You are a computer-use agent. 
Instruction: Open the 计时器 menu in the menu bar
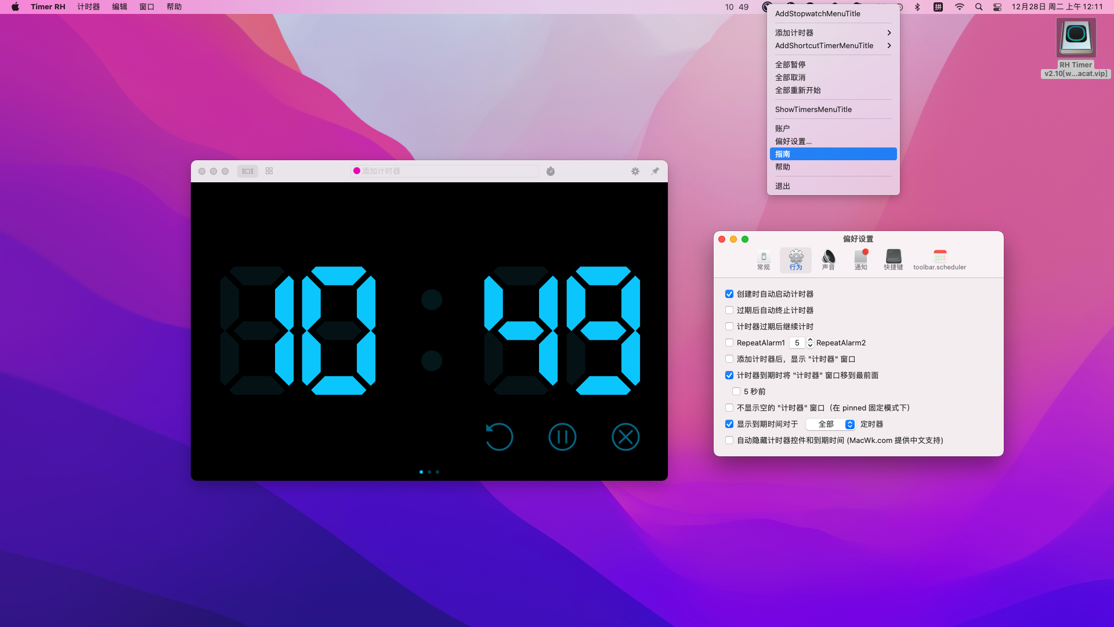click(x=89, y=7)
